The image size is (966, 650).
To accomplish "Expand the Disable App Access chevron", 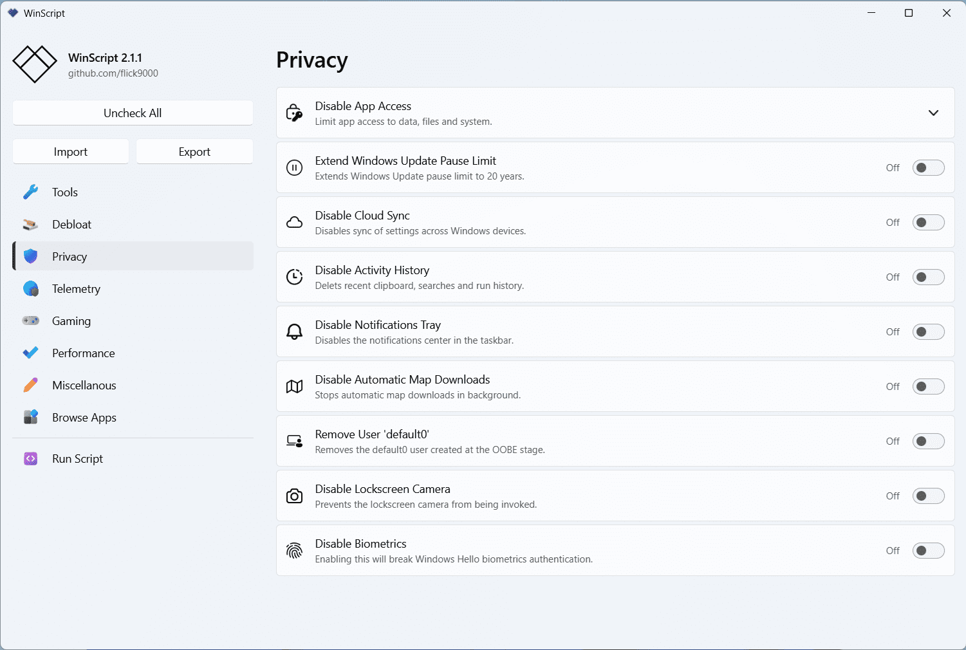I will pos(933,113).
